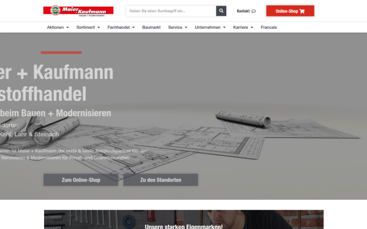Viewport: 367px width, 229px height.
Task: Click the magnifier search button
Action: [221, 11]
